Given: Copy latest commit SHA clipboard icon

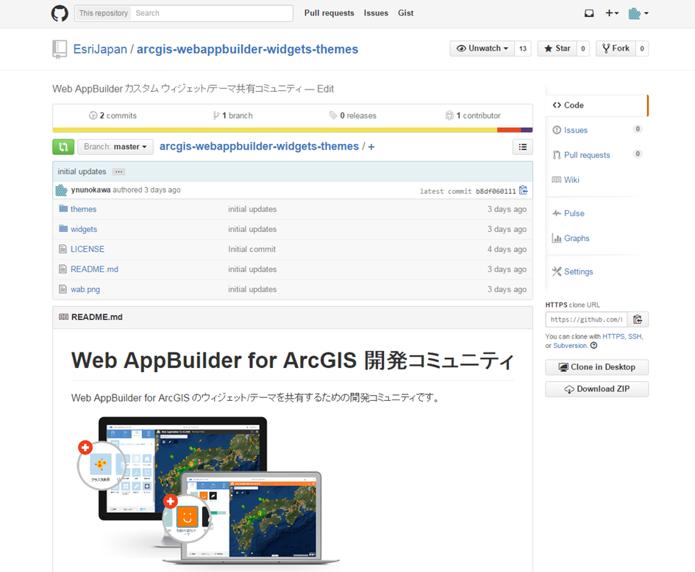Looking at the screenshot, I should (524, 190).
